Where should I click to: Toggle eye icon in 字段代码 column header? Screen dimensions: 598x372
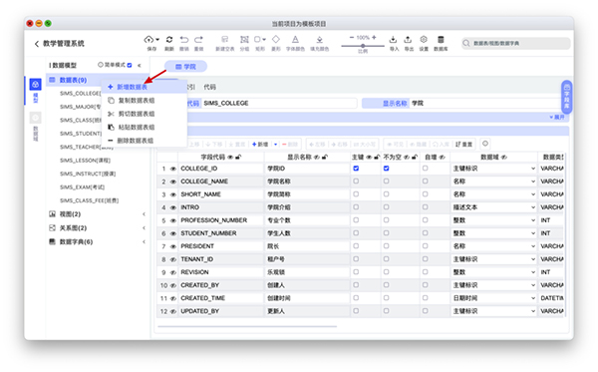pyautogui.click(x=230, y=158)
